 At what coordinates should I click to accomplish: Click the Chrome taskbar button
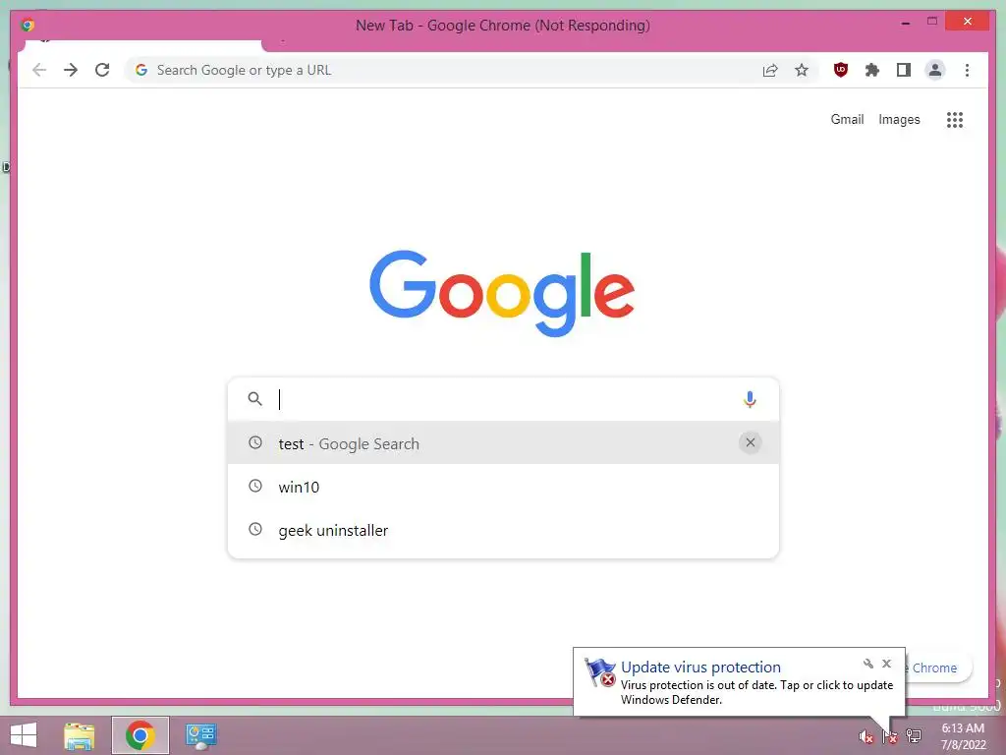pyautogui.click(x=140, y=735)
